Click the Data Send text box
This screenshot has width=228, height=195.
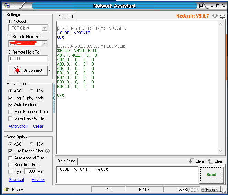(127, 175)
